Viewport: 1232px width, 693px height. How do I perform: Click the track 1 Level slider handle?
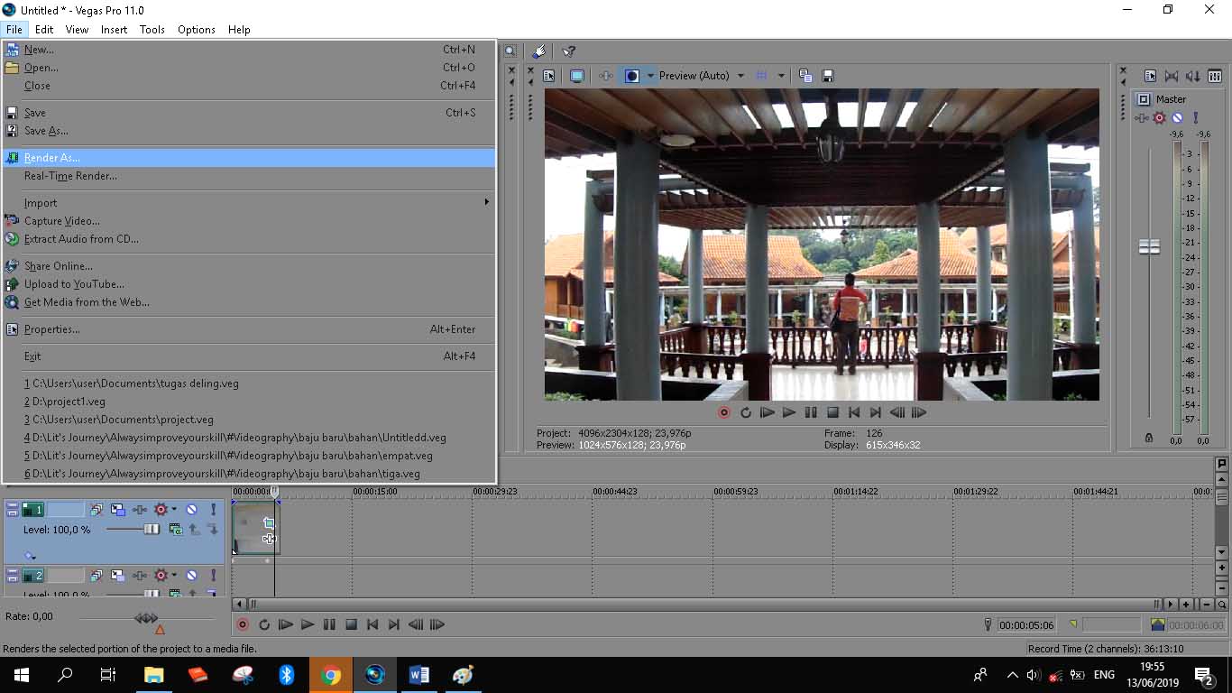(x=152, y=530)
